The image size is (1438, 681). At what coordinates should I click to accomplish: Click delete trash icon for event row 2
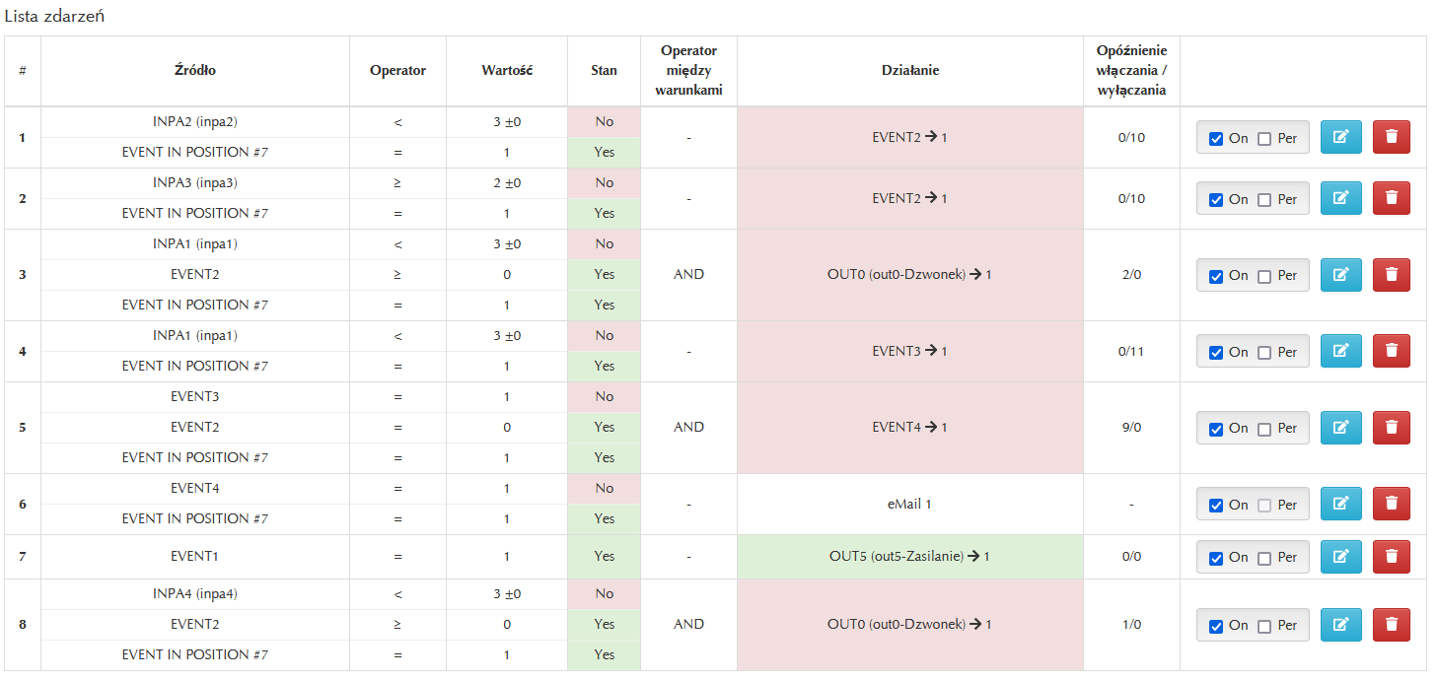click(1391, 198)
